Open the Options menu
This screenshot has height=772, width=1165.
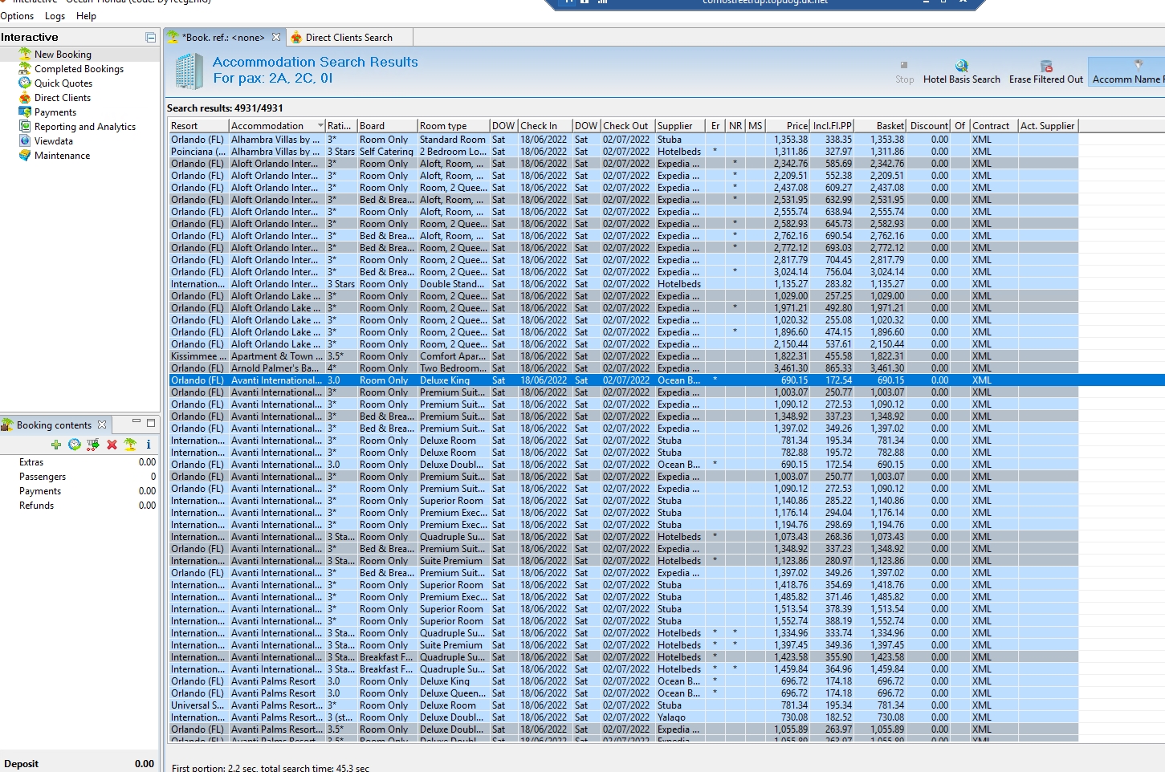17,16
